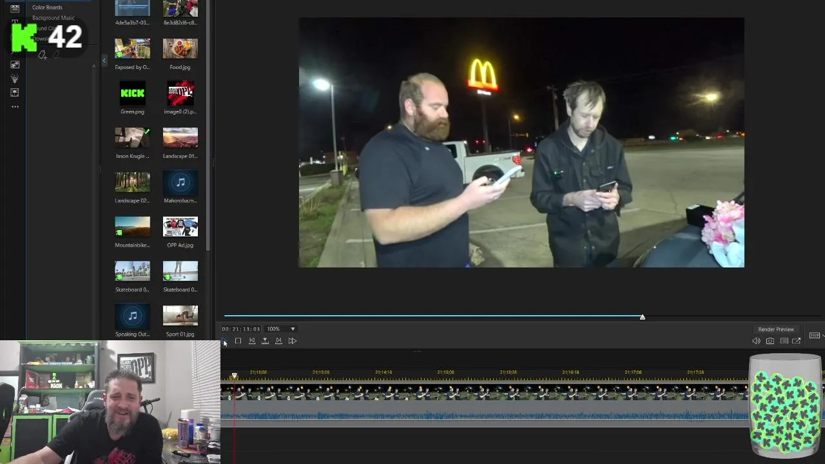Image resolution: width=825 pixels, height=464 pixels.
Task: Select the Speaking Out audio thumbnail
Action: (132, 316)
